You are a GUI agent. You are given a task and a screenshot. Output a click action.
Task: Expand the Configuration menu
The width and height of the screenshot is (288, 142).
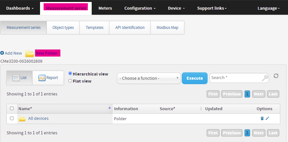click(140, 8)
